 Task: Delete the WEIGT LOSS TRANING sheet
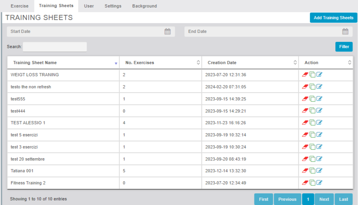pyautogui.click(x=305, y=75)
